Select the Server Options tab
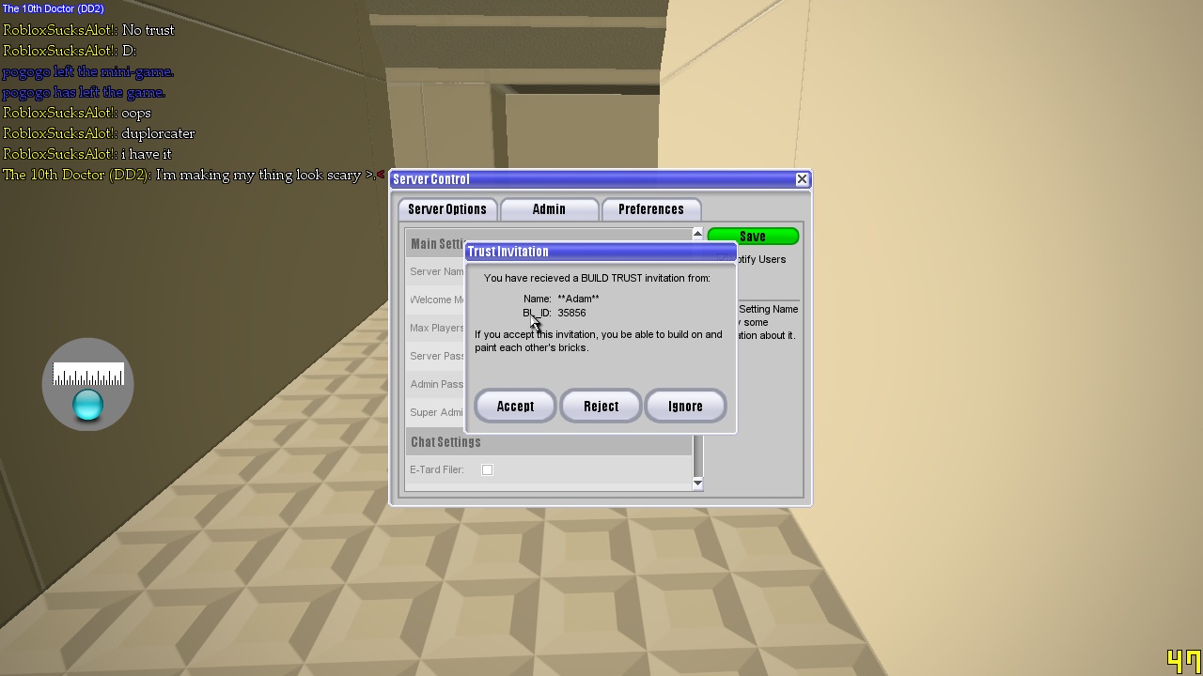This screenshot has height=676, width=1203. click(447, 208)
